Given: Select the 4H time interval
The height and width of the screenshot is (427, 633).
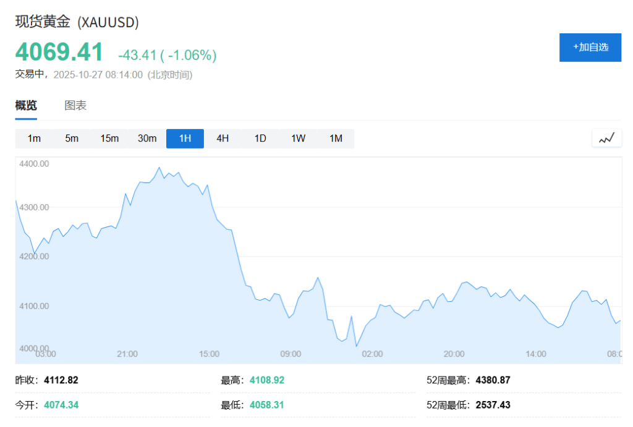Looking at the screenshot, I should [x=223, y=138].
